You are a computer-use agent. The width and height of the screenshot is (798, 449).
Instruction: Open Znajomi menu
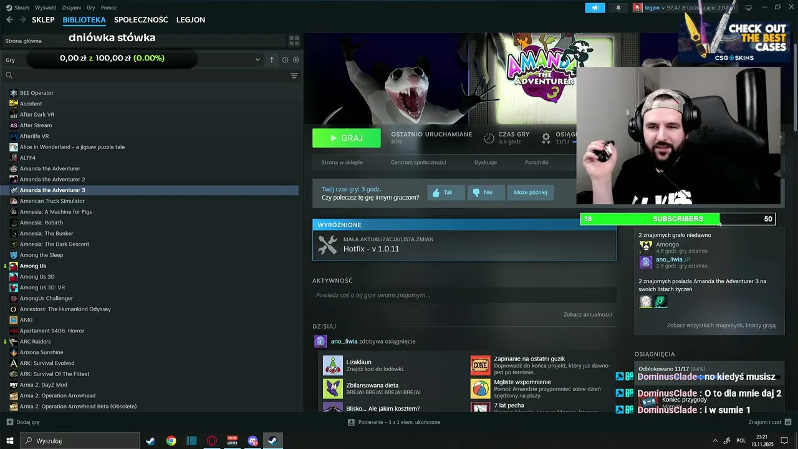click(72, 7)
